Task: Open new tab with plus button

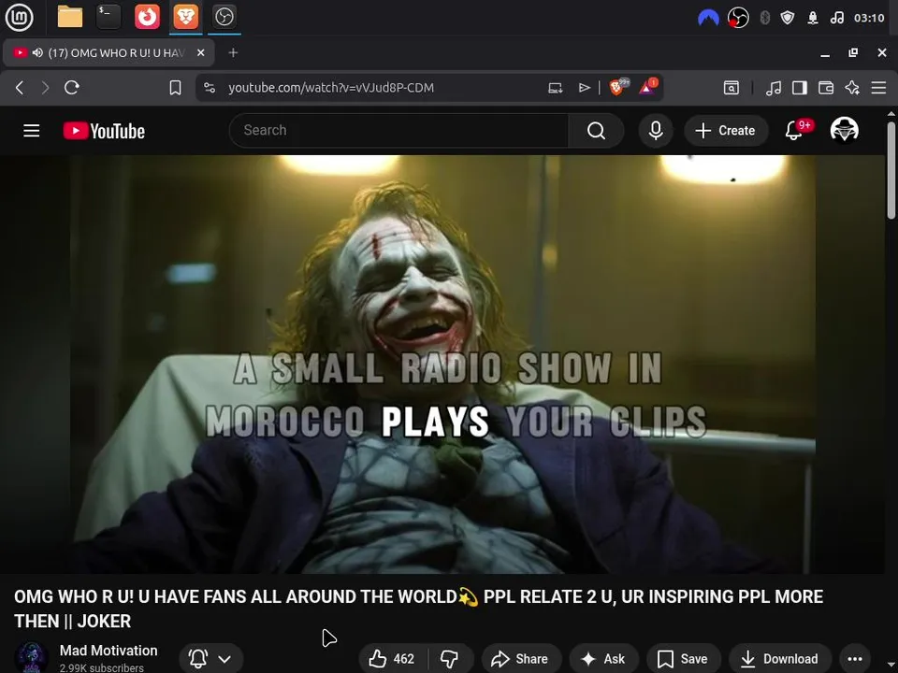Action: (x=233, y=52)
